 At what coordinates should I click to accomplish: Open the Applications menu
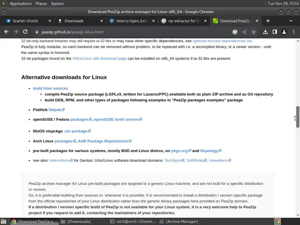[x=21, y=4]
